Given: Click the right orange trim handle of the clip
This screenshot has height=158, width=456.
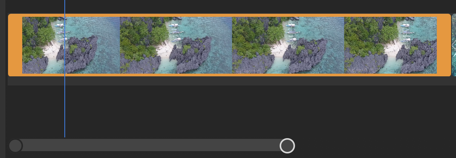Looking at the screenshot, I should 444,45.
